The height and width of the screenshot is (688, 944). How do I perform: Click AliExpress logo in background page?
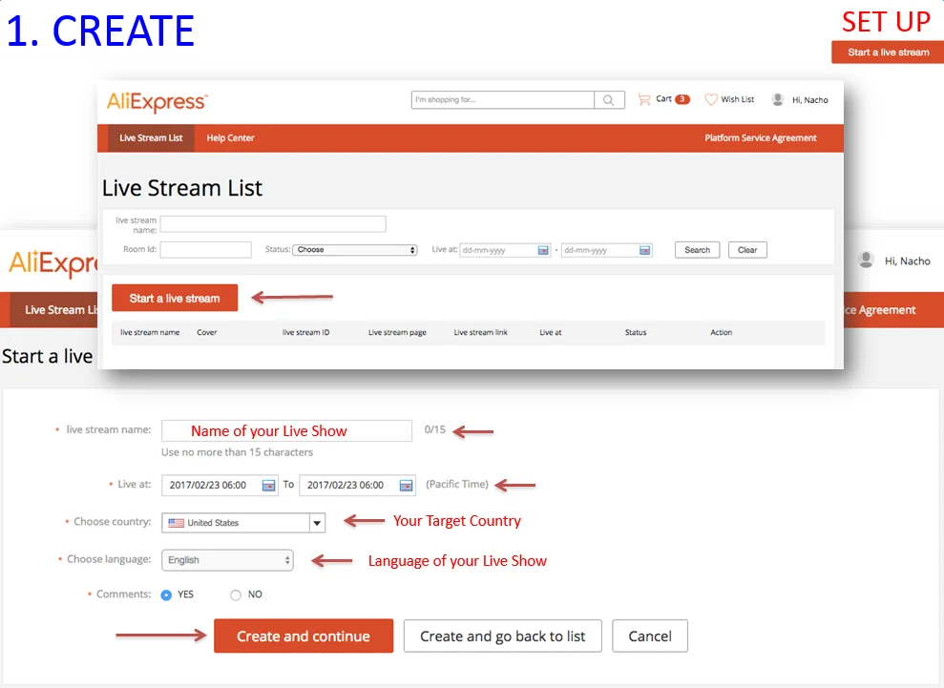point(53,263)
